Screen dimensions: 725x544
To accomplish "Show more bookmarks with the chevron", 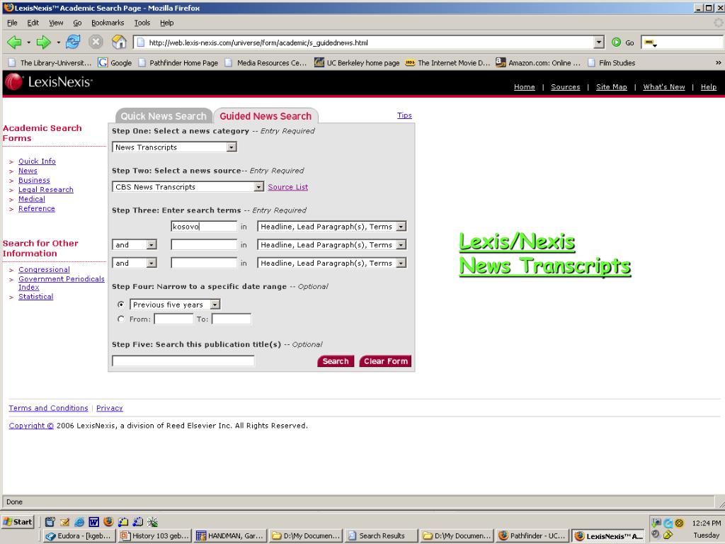I will [x=718, y=62].
